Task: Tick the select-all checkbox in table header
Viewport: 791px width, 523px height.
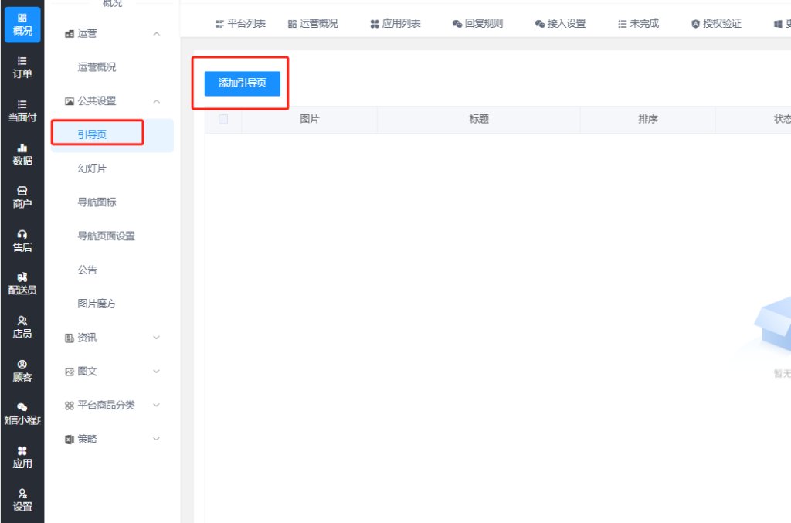Action: (x=223, y=120)
